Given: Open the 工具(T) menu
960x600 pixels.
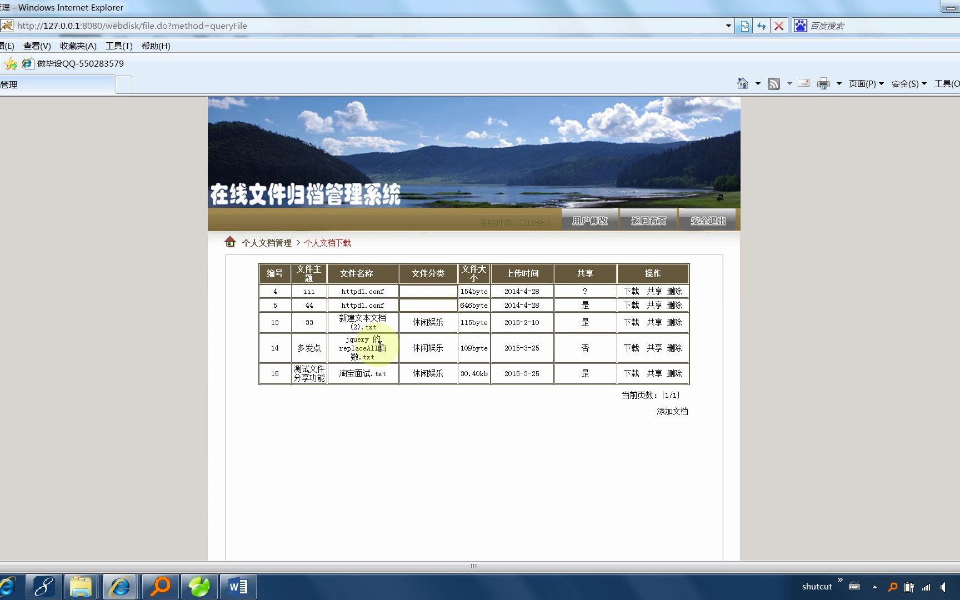Looking at the screenshot, I should [x=118, y=46].
